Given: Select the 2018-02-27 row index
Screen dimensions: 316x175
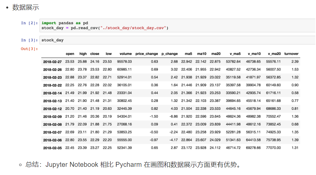Looking at the screenshot, I should (53, 62).
